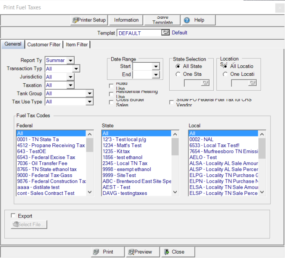Click the Save Template button
This screenshot has height=258, width=285.
coord(162,20)
